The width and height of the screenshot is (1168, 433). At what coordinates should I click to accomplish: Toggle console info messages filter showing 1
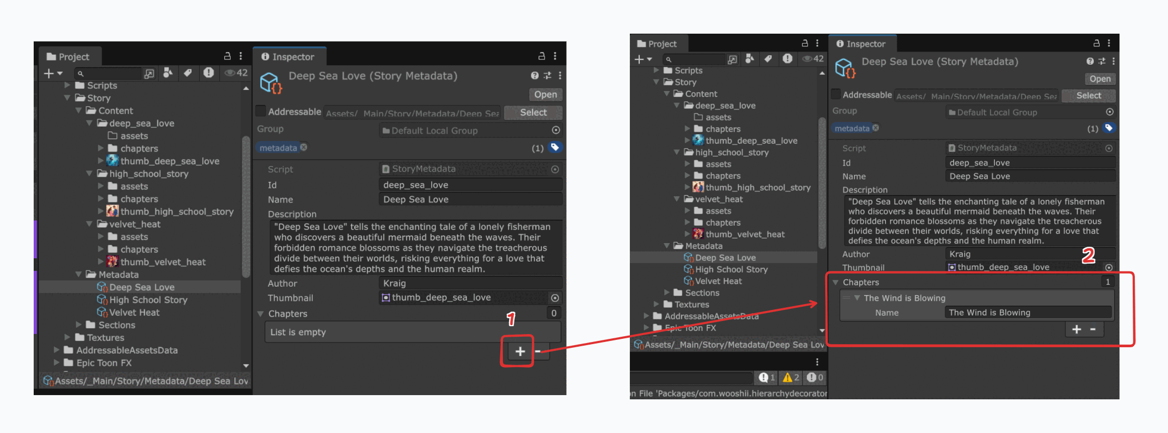[x=767, y=377]
